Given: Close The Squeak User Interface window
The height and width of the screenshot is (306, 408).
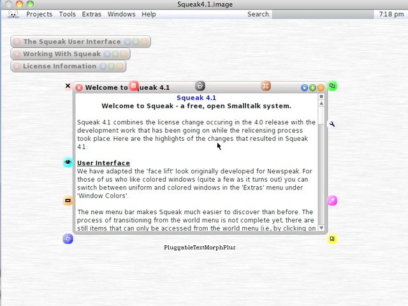Looking at the screenshot, I should (17, 42).
